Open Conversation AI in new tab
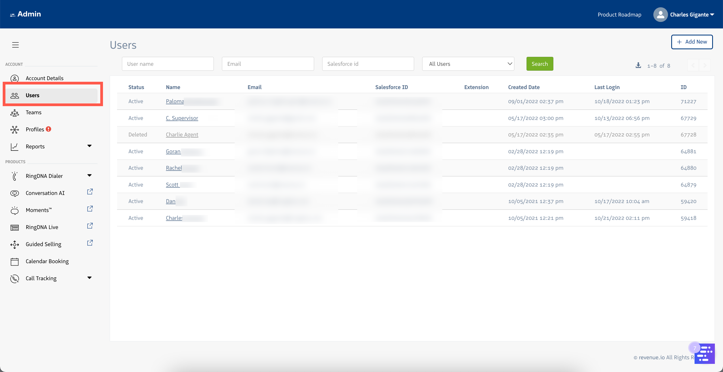The width and height of the screenshot is (723, 372). point(90,191)
